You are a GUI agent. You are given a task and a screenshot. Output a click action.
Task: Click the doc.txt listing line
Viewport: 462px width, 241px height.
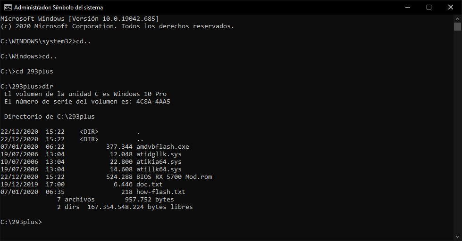pos(82,185)
